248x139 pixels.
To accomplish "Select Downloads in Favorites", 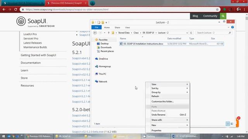I will point(106,47).
